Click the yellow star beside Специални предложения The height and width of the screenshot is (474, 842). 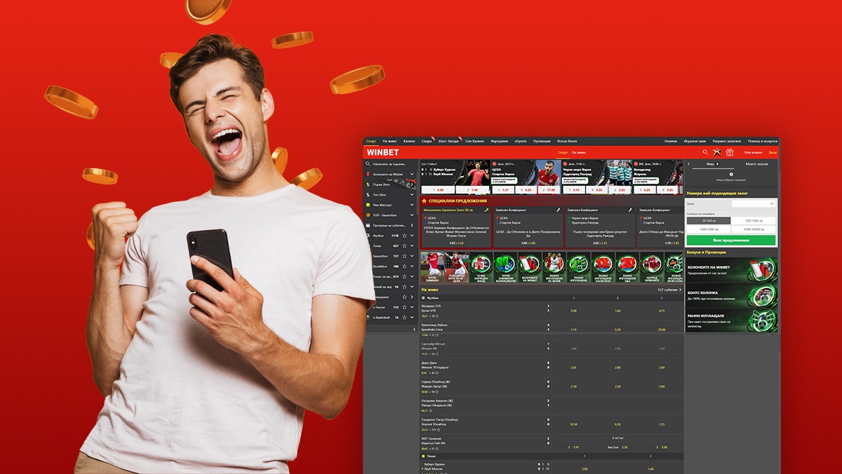point(424,201)
